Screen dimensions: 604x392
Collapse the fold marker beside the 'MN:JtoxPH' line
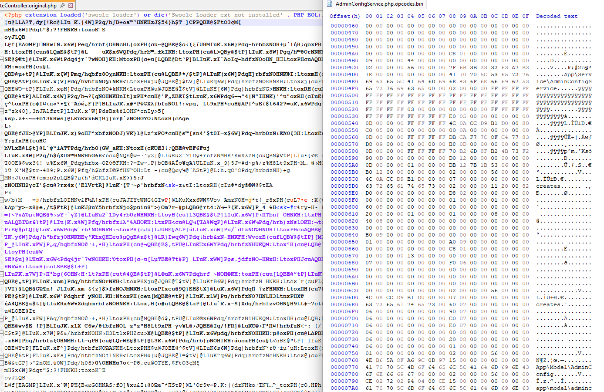[x=2, y=178]
